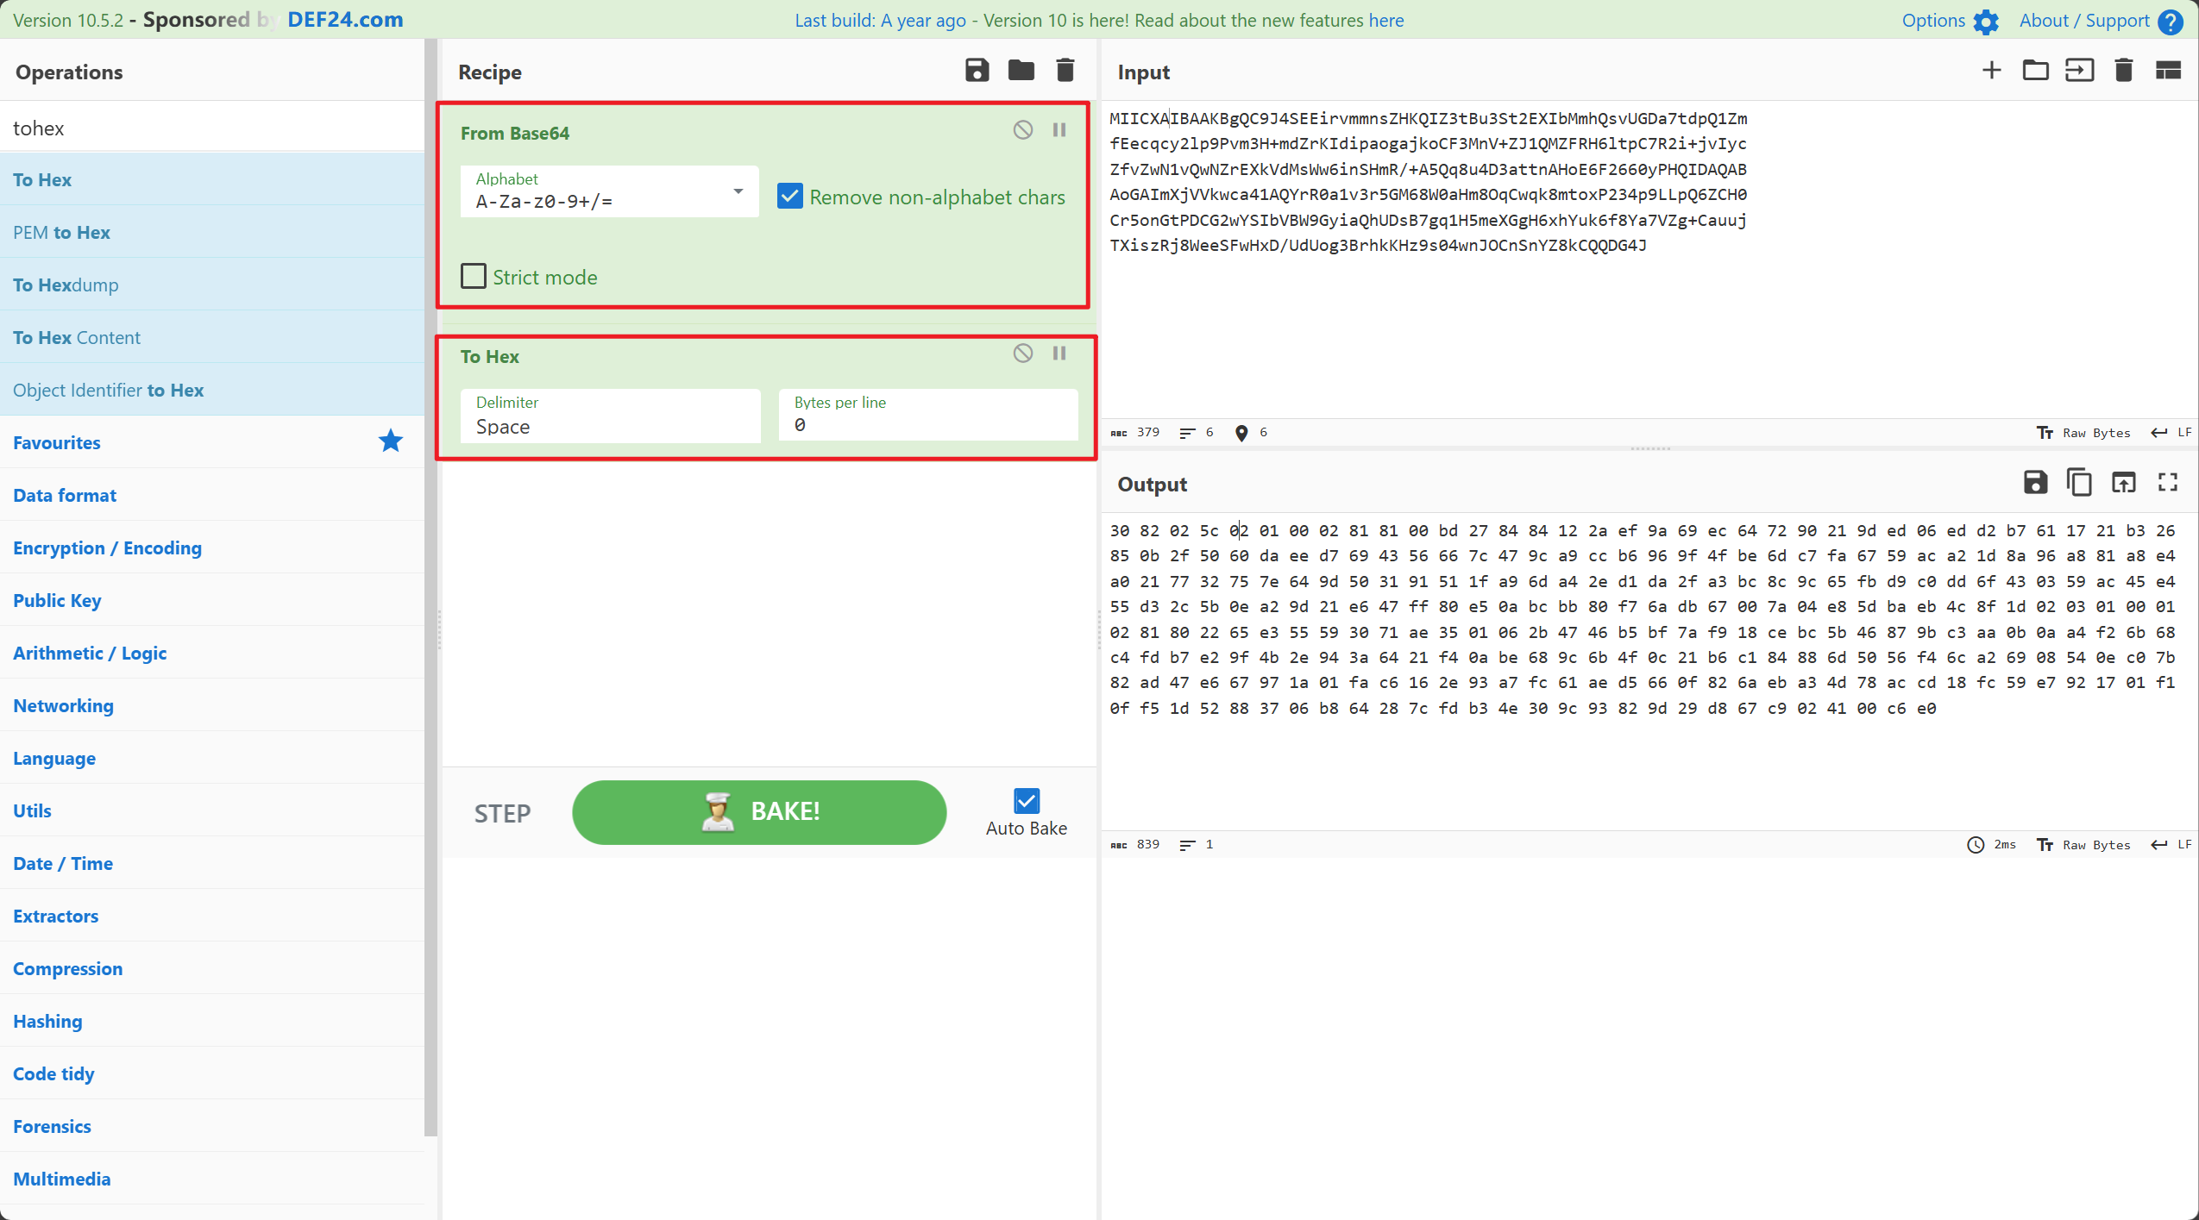Click the Bytes per line field
This screenshot has height=1220, width=2199.
[927, 416]
